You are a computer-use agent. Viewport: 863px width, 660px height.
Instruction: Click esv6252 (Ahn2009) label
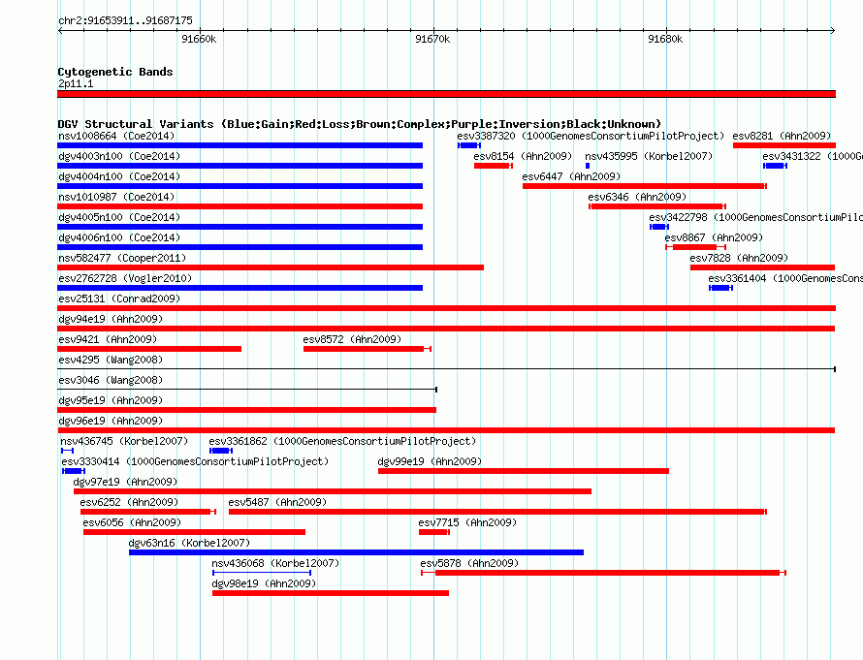coord(129,502)
